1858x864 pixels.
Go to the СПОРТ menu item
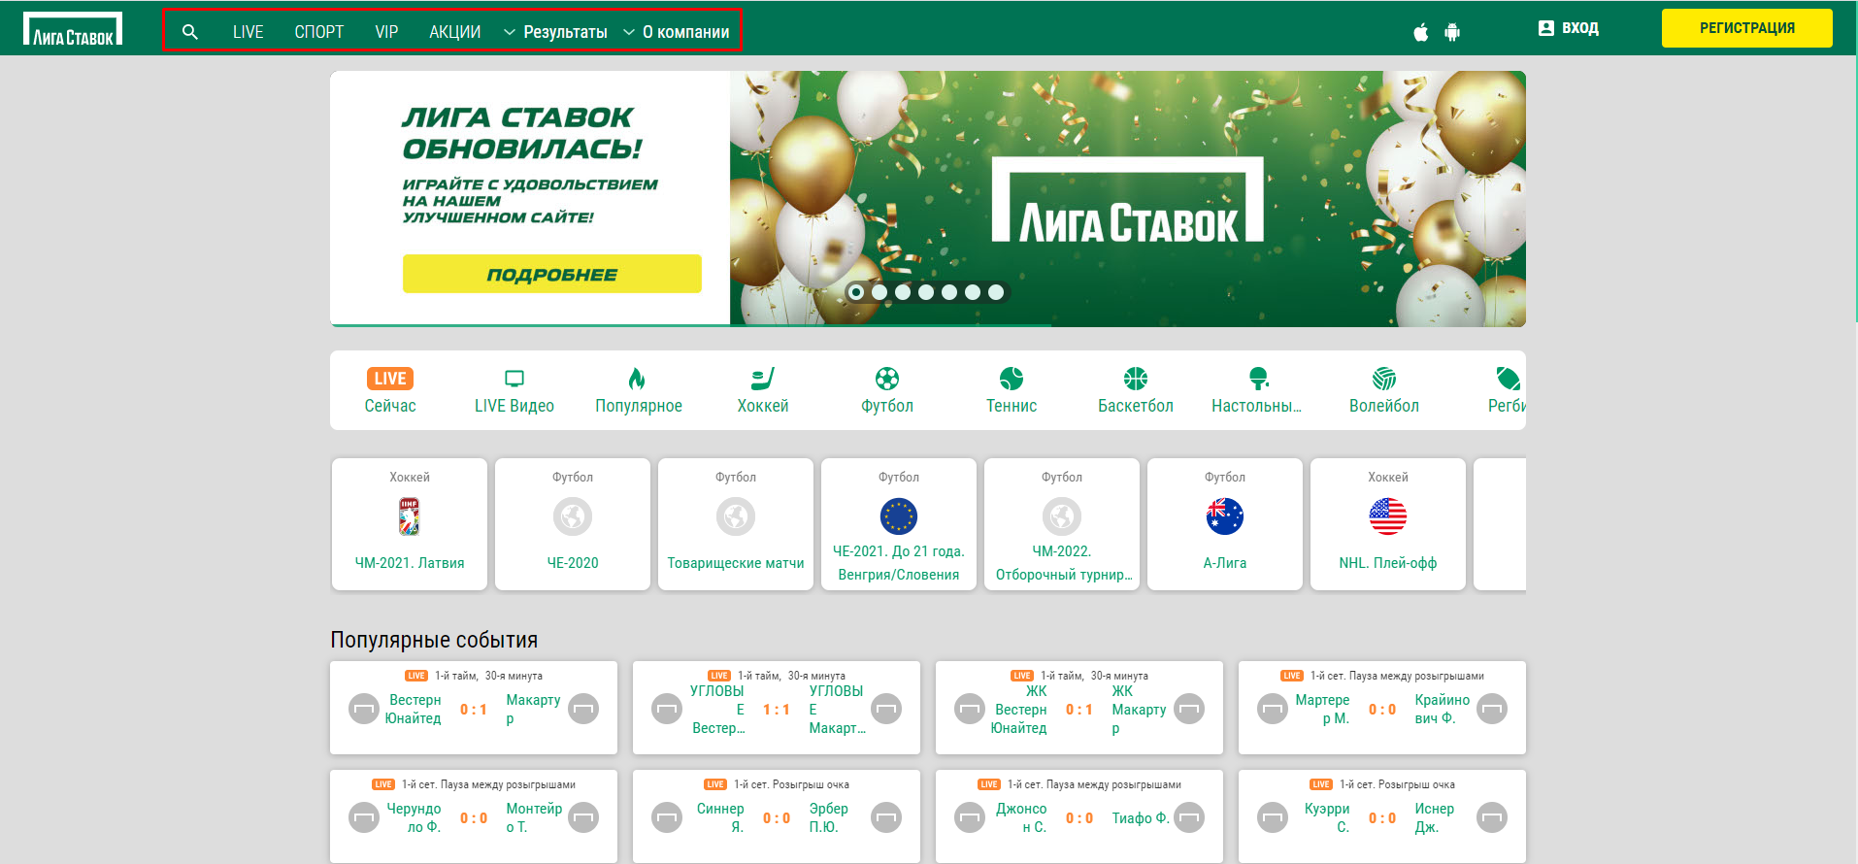click(x=319, y=32)
